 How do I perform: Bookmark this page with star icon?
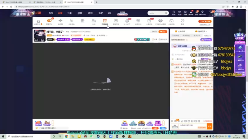point(228,6)
